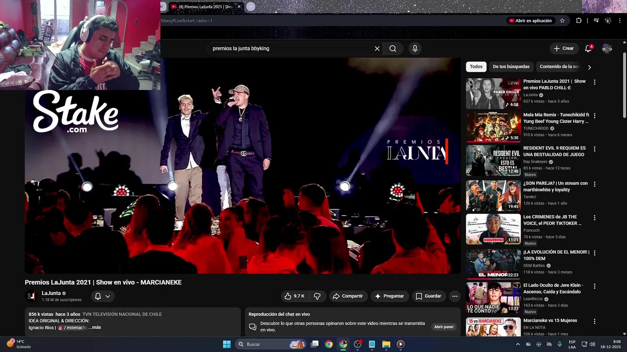Open options for Mala Mia Remix video
Screen dimensions: 627x352
(x=595, y=116)
